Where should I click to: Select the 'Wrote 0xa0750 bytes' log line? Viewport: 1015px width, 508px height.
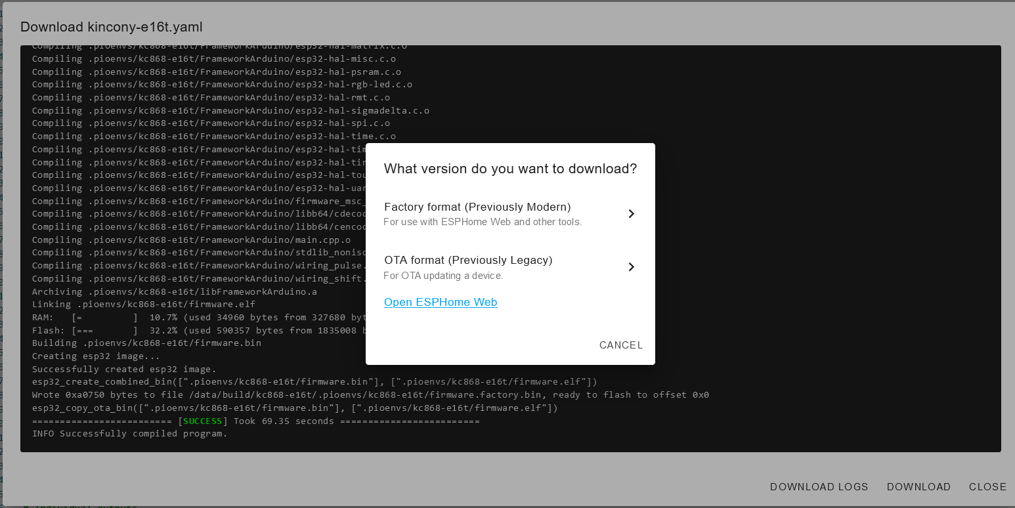pyautogui.click(x=370, y=395)
